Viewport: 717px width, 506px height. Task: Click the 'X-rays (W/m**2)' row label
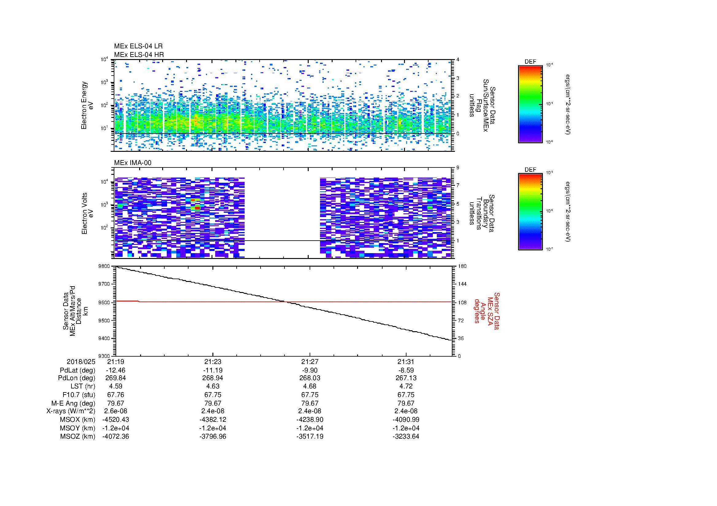coord(71,411)
